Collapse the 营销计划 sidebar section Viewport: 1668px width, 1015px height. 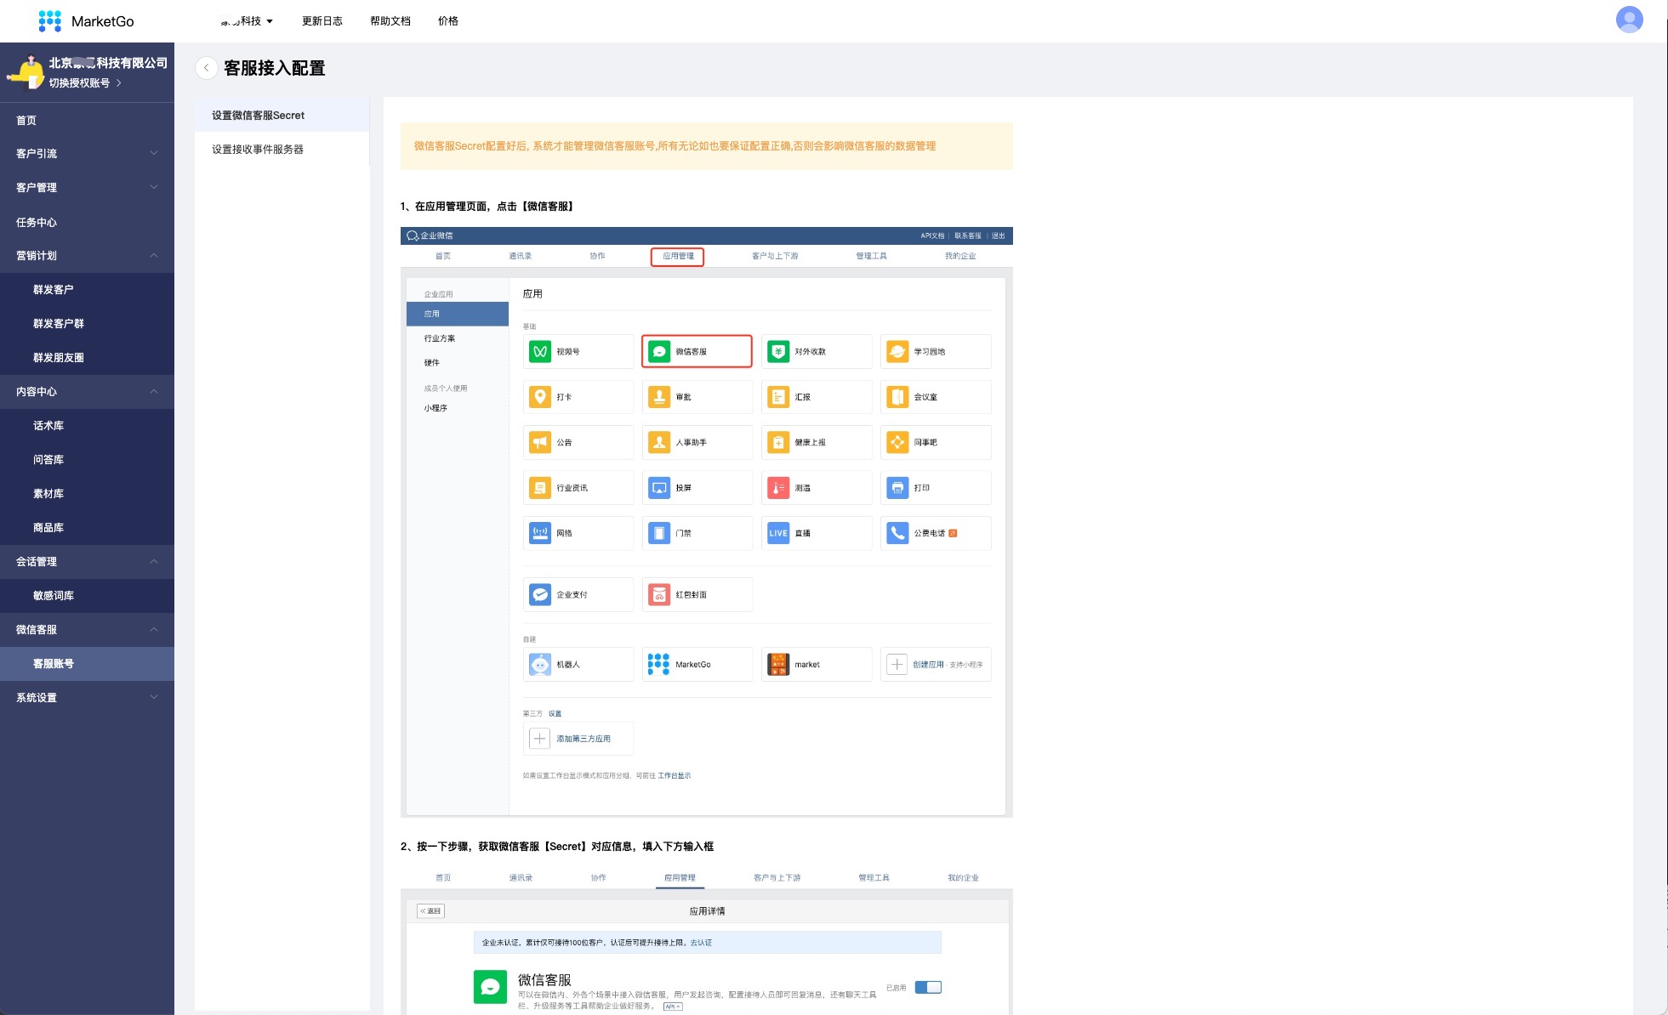click(x=87, y=256)
